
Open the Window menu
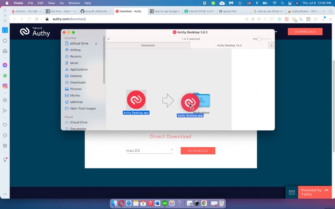tap(74, 3)
